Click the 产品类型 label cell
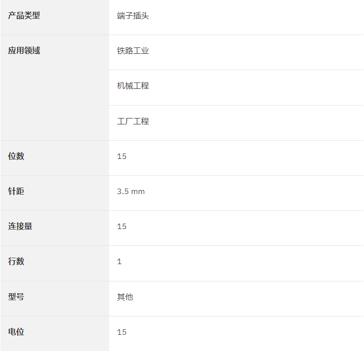This screenshot has height=351, width=364. 55,17
